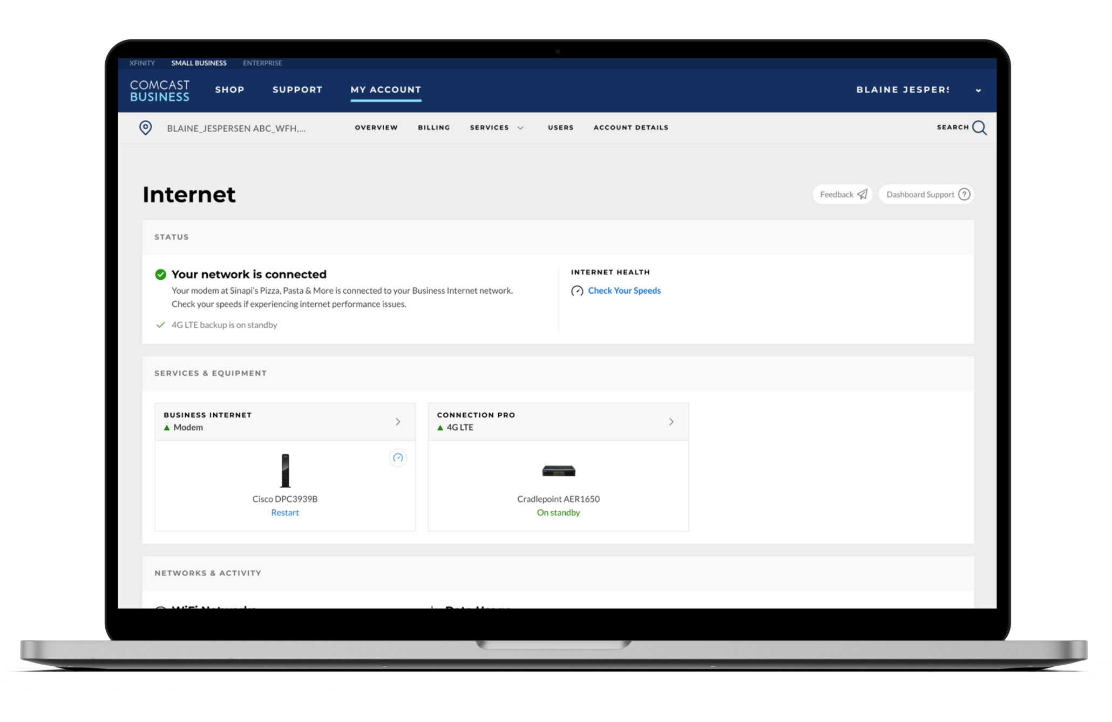Click the speedometer icon under Internet Health
Image resolution: width=1112 pixels, height=722 pixels.
(577, 291)
